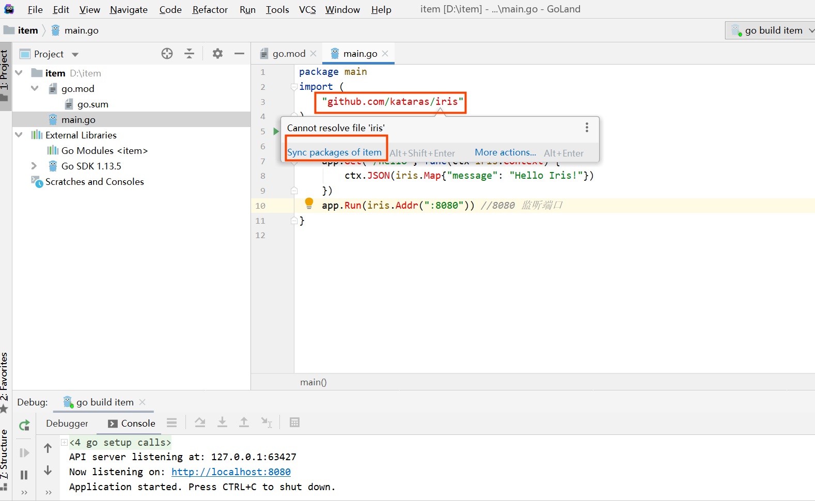
Task: Open go build item run configuration dropdown
Action: point(770,30)
